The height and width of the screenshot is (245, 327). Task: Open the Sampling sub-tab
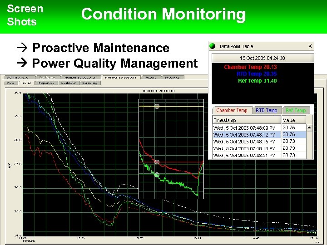[x=90, y=83]
